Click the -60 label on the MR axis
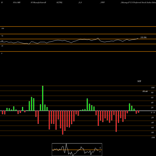The width and height of the screenshot is (156, 156). coord(152,128)
